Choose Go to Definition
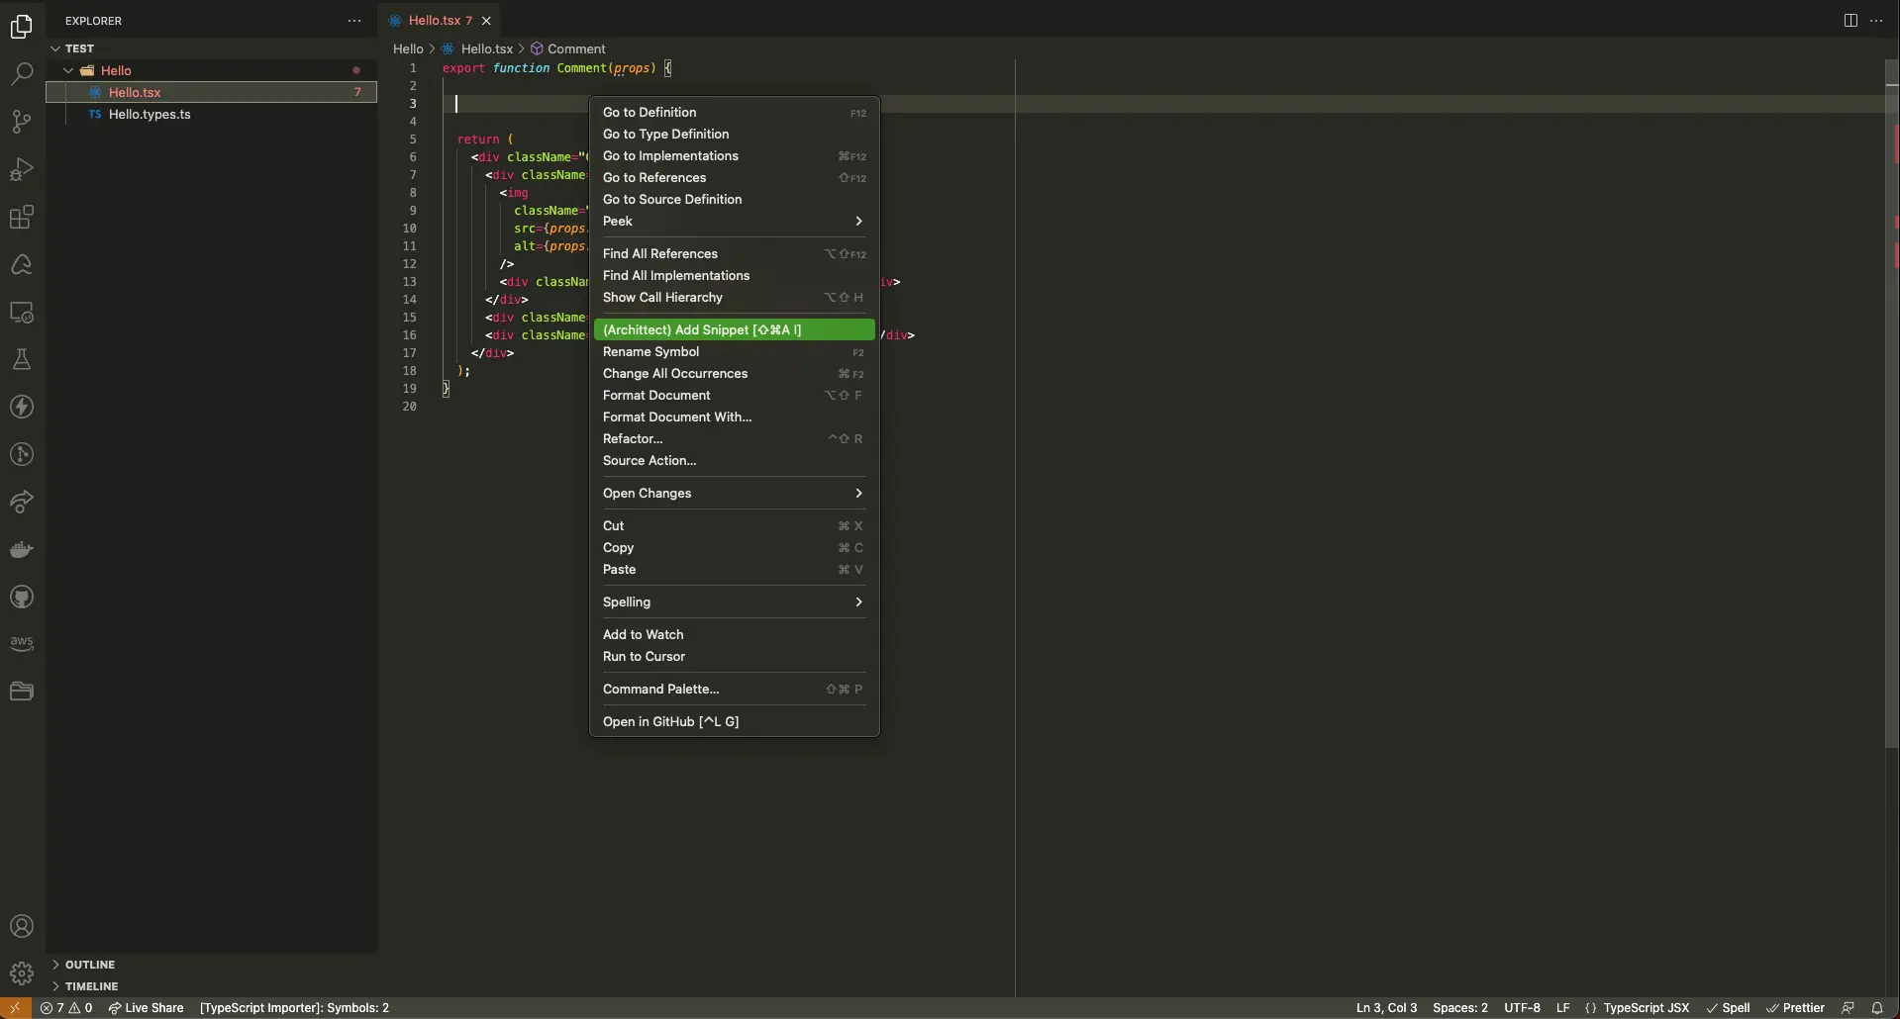1900x1019 pixels. pyautogui.click(x=734, y=113)
